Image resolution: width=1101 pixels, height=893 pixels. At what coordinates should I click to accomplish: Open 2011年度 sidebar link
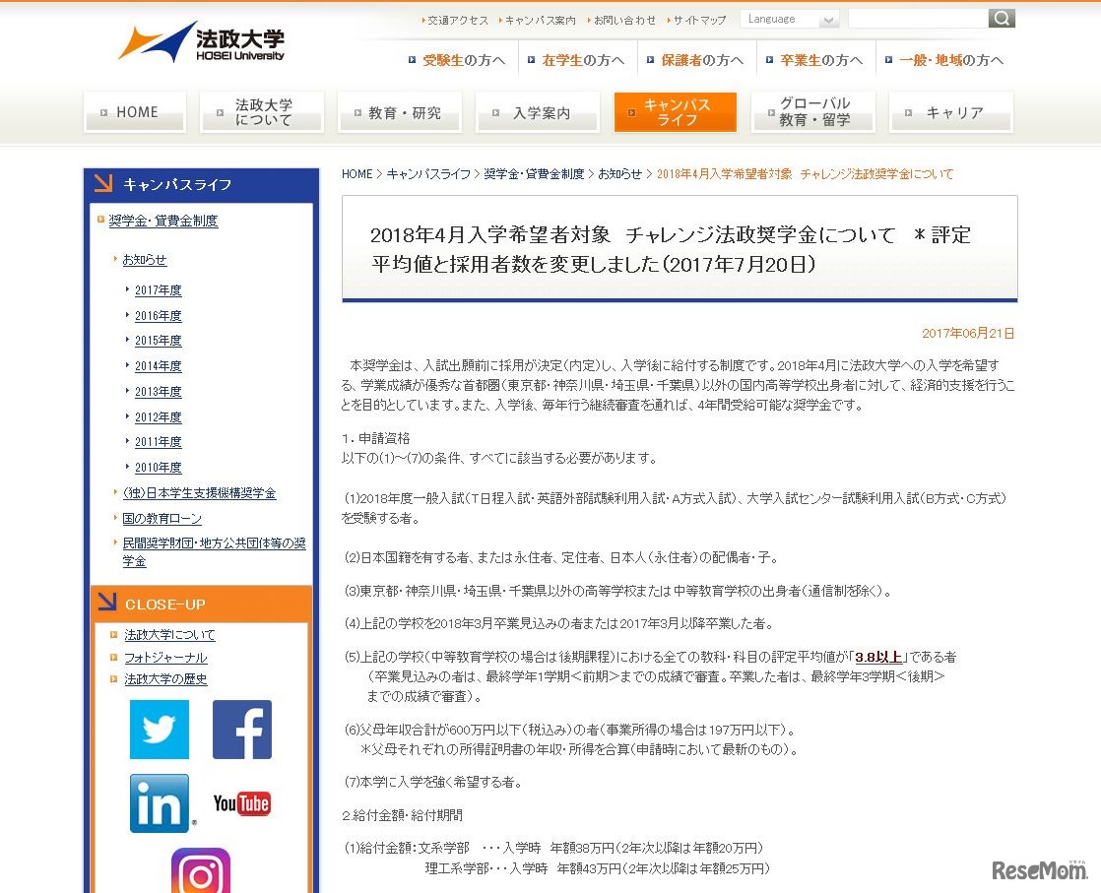click(158, 442)
